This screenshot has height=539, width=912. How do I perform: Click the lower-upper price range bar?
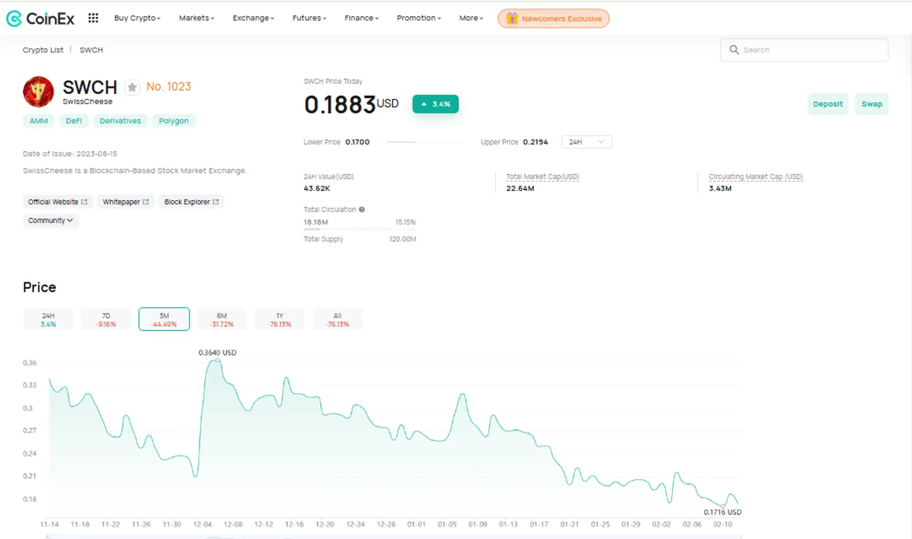[x=425, y=142]
